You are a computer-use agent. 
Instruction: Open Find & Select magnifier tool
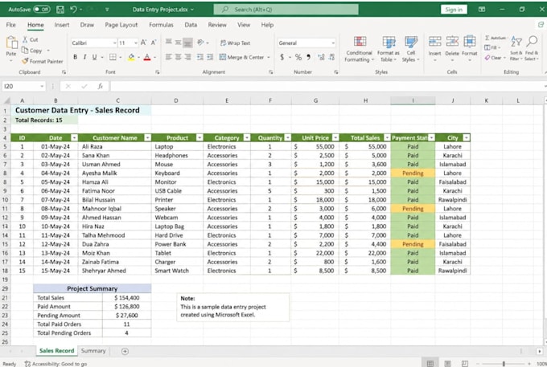[x=532, y=48]
